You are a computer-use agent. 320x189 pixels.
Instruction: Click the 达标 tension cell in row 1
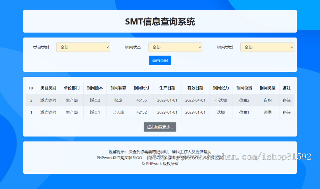(221, 112)
